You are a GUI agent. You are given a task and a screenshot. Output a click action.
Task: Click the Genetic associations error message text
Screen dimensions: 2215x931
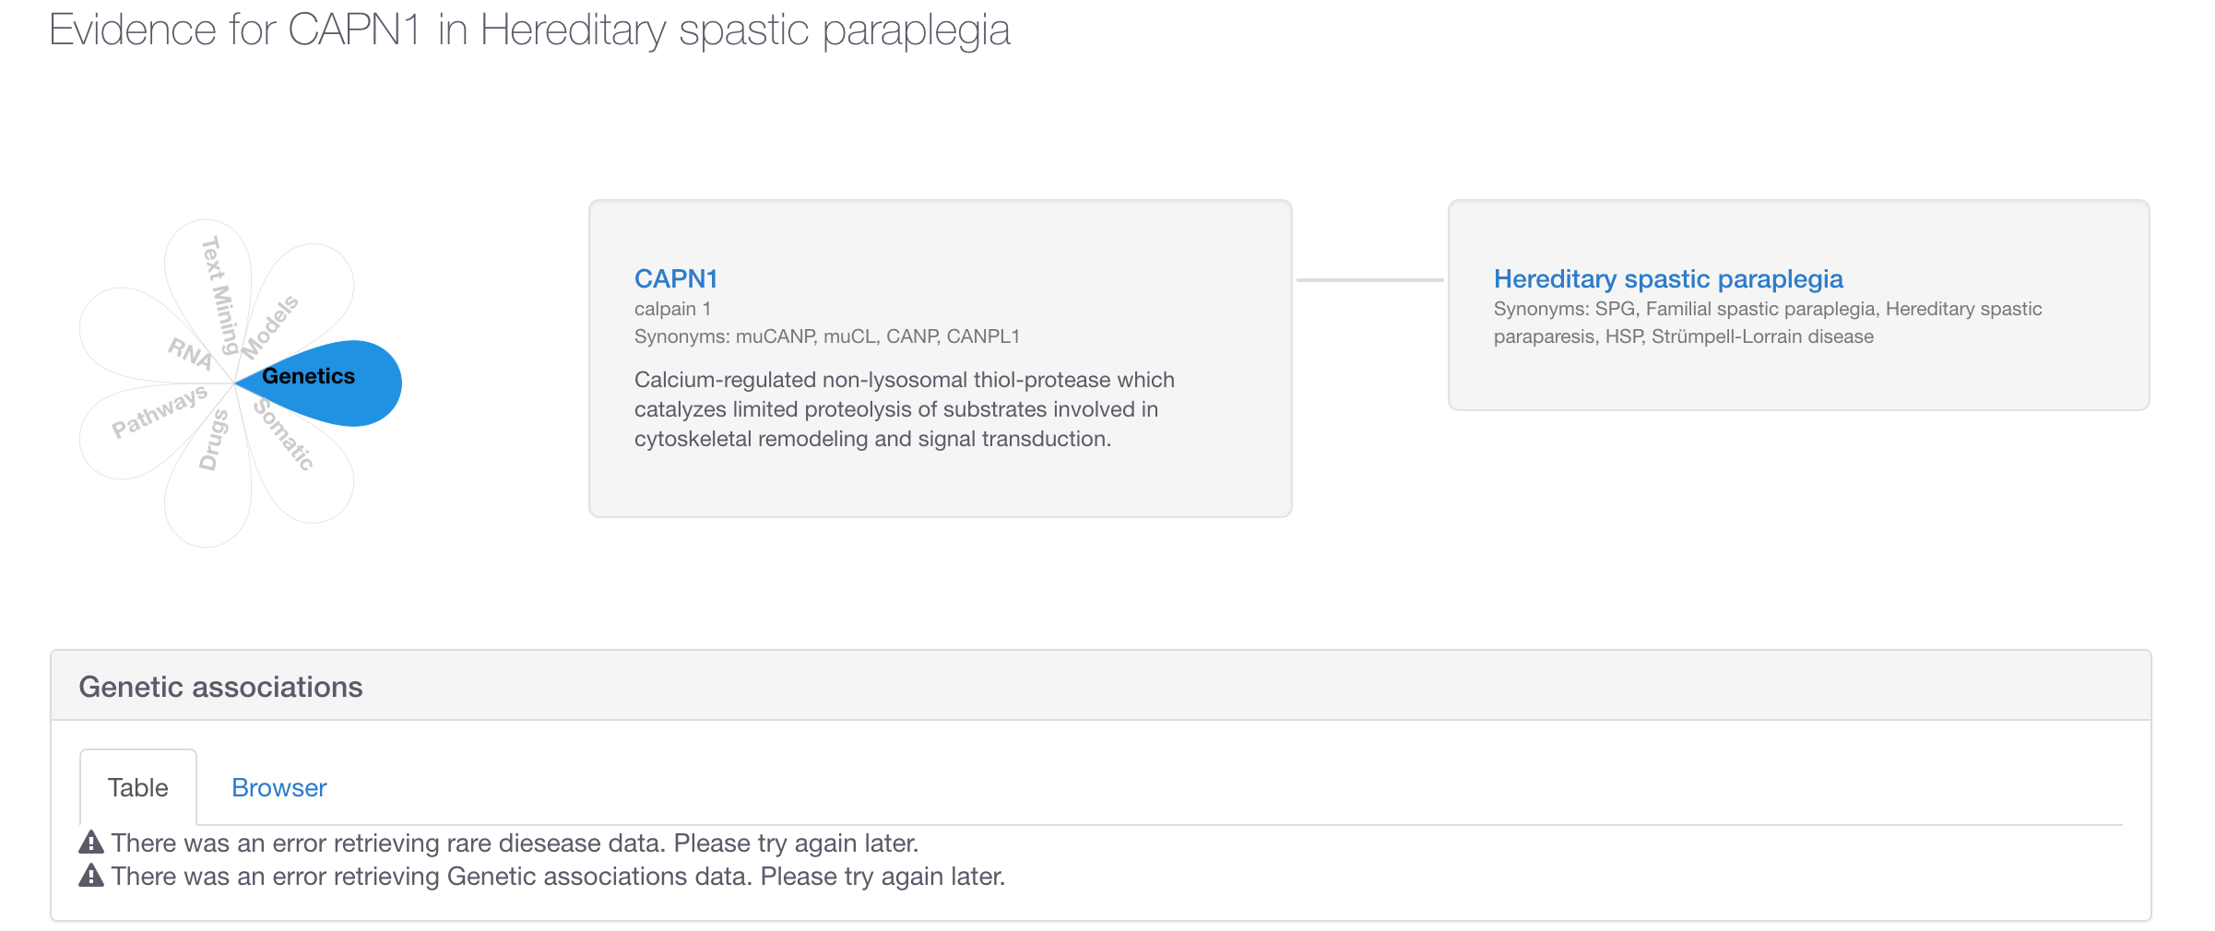pyautogui.click(x=558, y=875)
